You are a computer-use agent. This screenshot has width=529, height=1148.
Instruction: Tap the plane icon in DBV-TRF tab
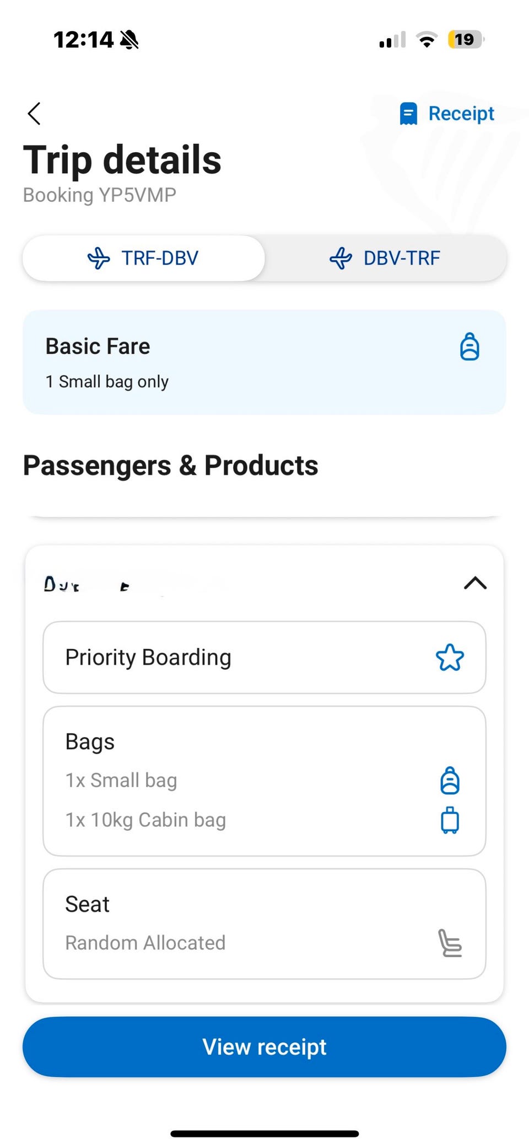[341, 258]
